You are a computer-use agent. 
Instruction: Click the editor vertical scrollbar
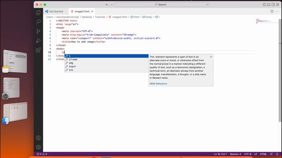pos(280,70)
